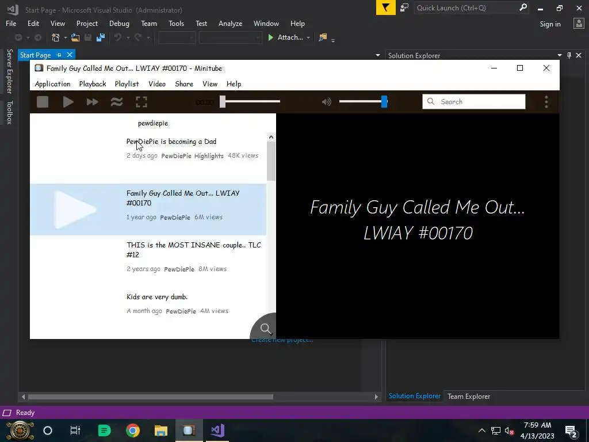
Task: Switch to the Team Explorer tab
Action: click(468, 396)
